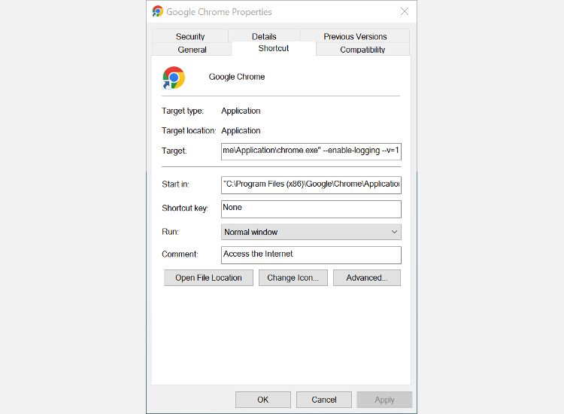The height and width of the screenshot is (414, 564).
Task: Open the Advanced options
Action: point(367,278)
